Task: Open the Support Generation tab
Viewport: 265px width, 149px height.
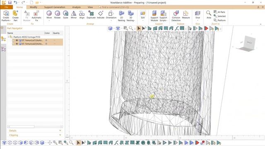Action: pos(55,7)
